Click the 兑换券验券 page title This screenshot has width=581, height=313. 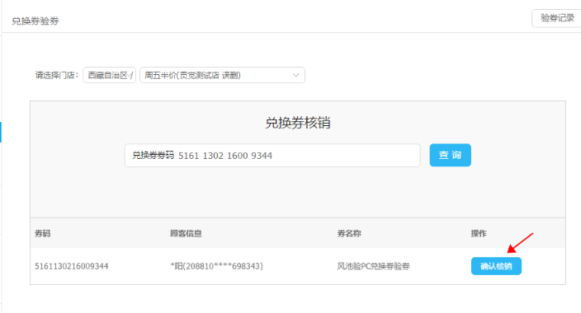pos(35,21)
